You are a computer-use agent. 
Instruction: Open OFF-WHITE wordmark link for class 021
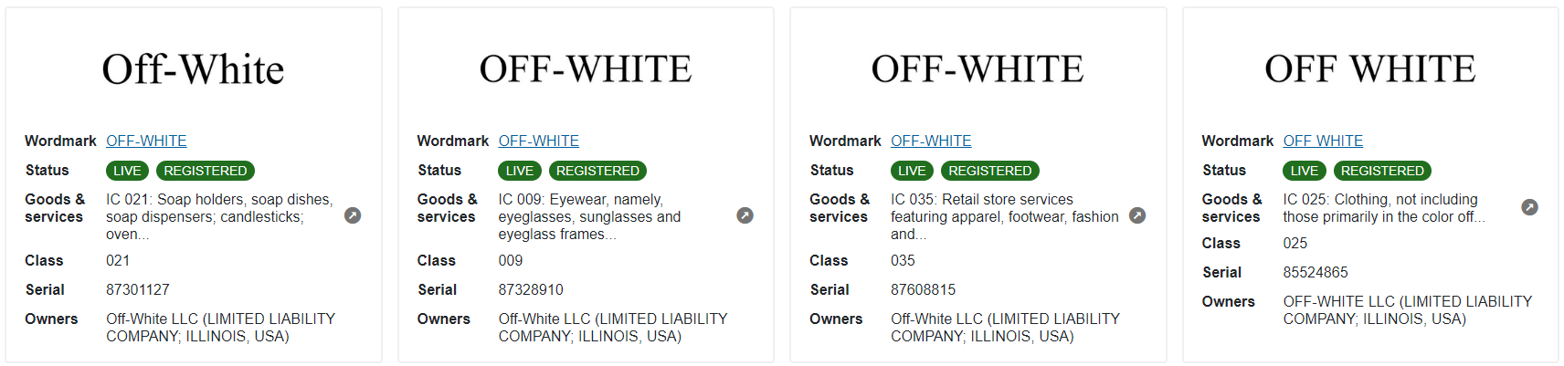coord(146,141)
